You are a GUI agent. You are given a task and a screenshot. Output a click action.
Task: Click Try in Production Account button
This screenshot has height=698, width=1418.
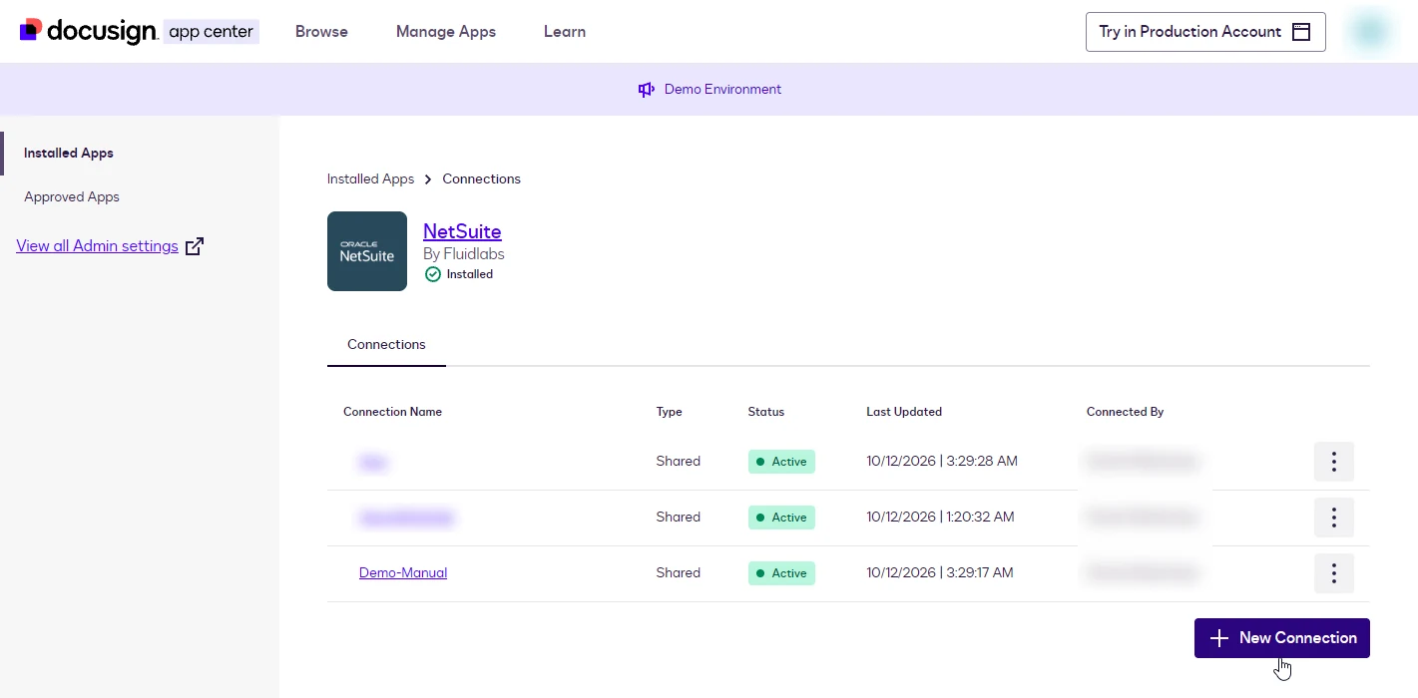coord(1205,32)
